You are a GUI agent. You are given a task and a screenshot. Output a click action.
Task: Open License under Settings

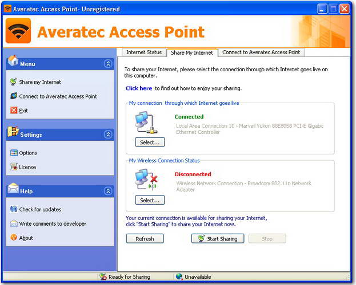pos(27,167)
